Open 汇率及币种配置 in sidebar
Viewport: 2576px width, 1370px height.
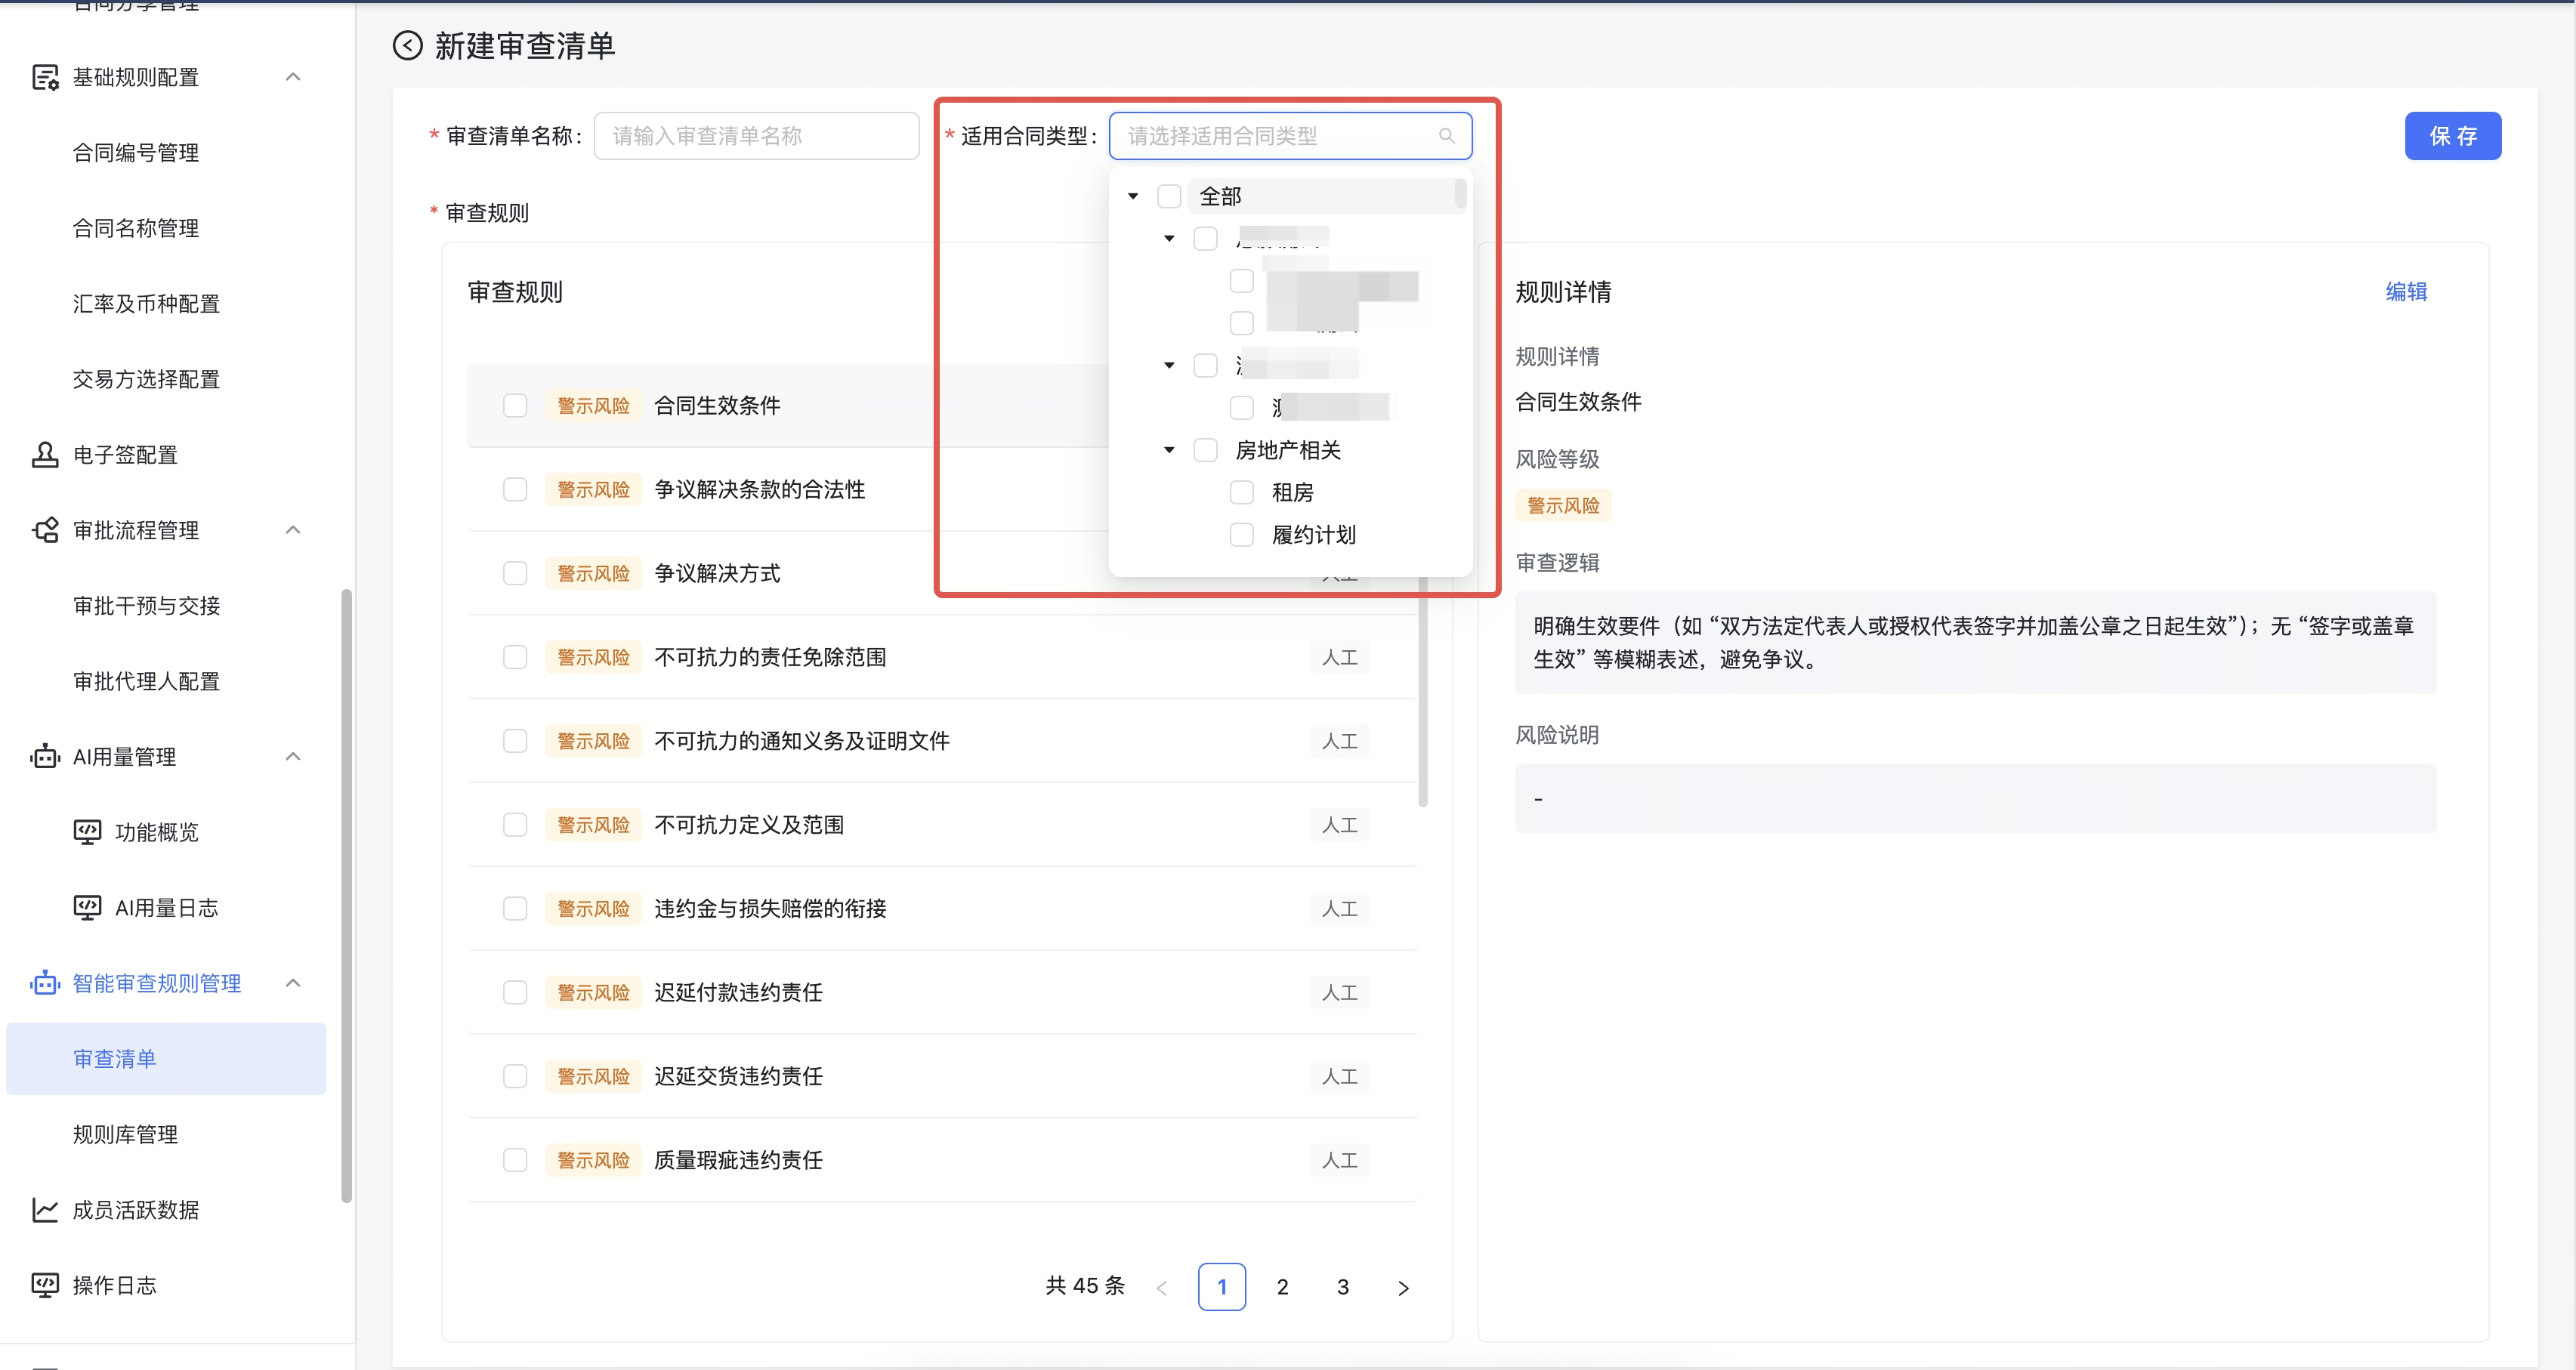click(x=146, y=304)
